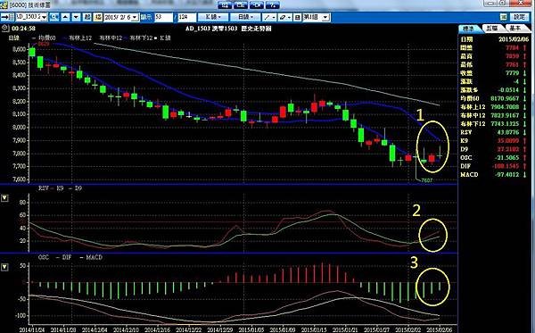Click the 起 start-date button
The width and height of the screenshot is (535, 333).
pyautogui.click(x=87, y=17)
